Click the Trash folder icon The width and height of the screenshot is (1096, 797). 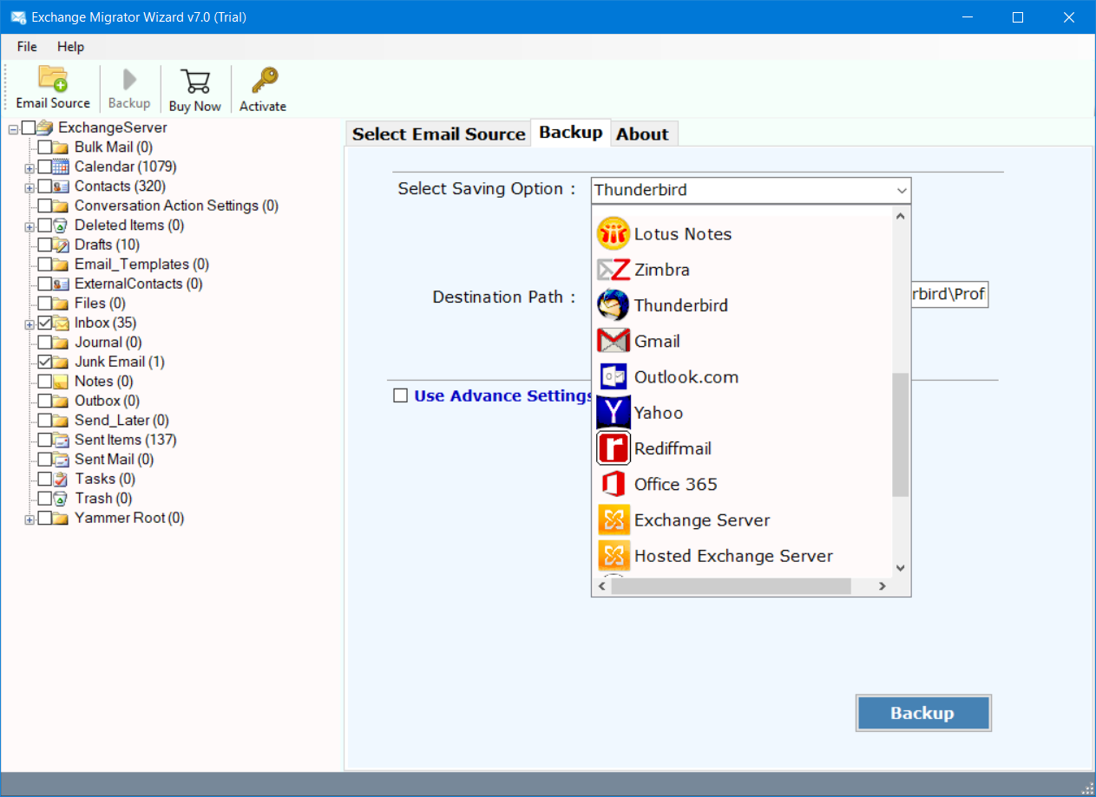pos(61,499)
